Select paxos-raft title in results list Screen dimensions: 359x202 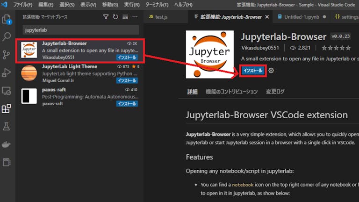54,90
